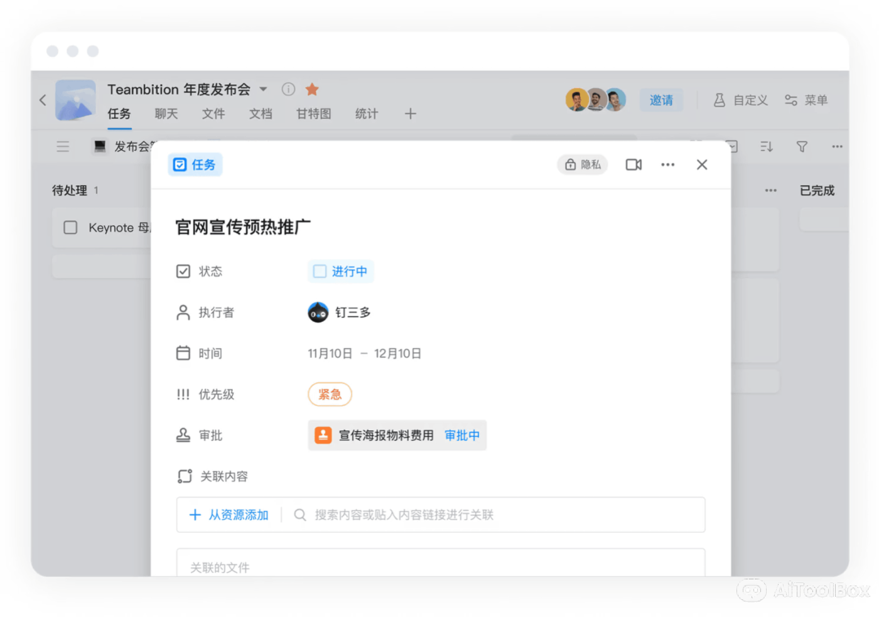The height and width of the screenshot is (617, 879).
Task: Click the 邀请 invite button
Action: pos(661,100)
